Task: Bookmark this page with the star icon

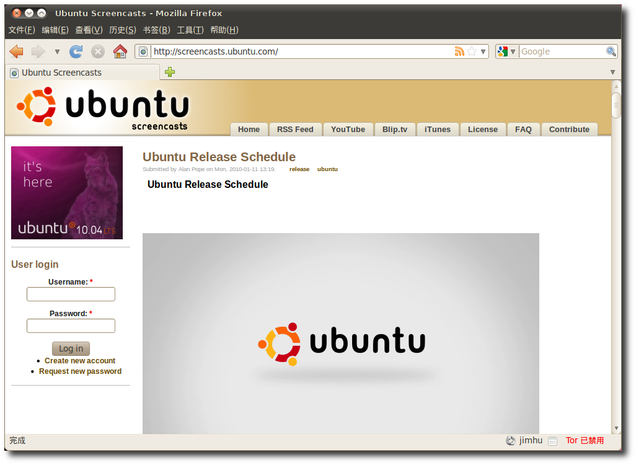Action: [472, 51]
